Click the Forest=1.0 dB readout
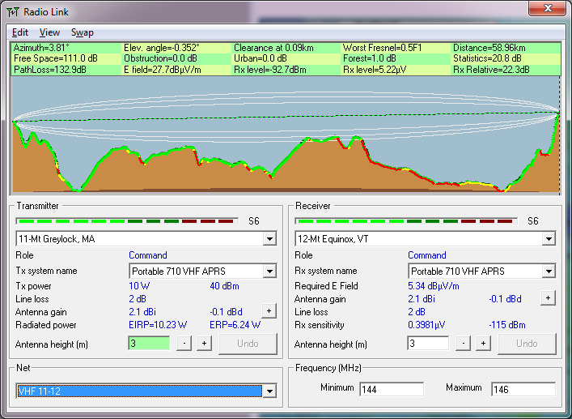Image resolution: width=572 pixels, height=419 pixels. (x=369, y=58)
